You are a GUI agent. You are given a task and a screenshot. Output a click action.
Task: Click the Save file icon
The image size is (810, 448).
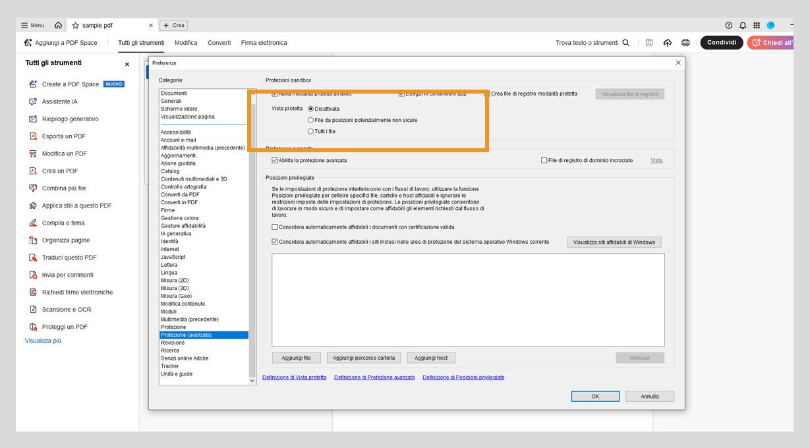649,42
